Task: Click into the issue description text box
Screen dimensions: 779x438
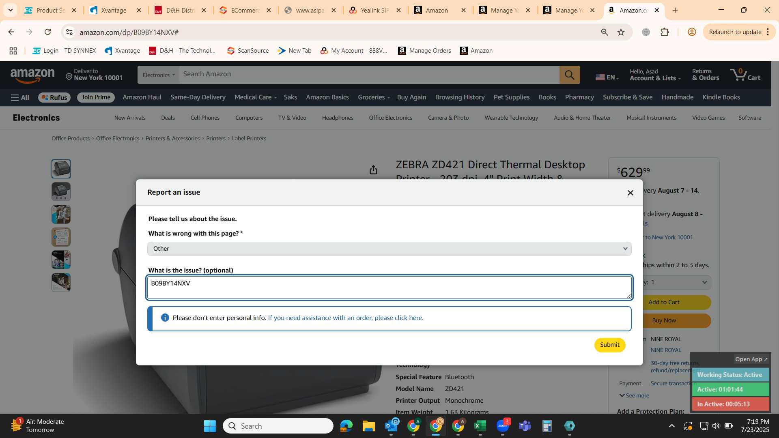Action: tap(389, 288)
